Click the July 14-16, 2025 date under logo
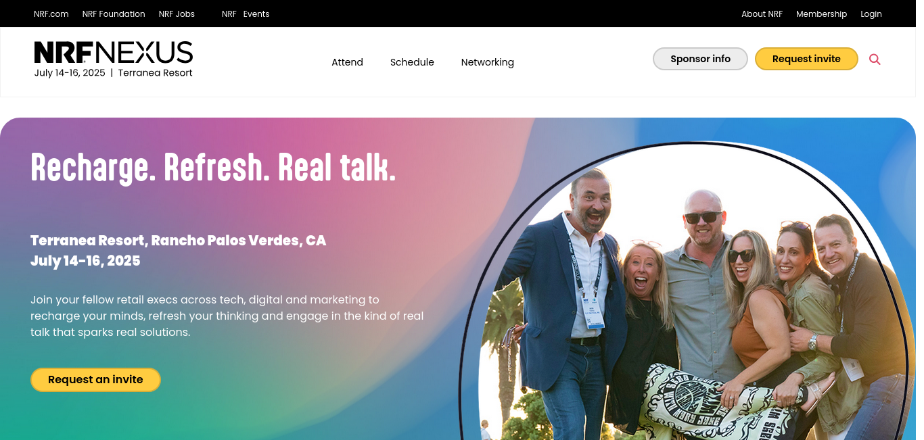The width and height of the screenshot is (924, 440). (70, 73)
